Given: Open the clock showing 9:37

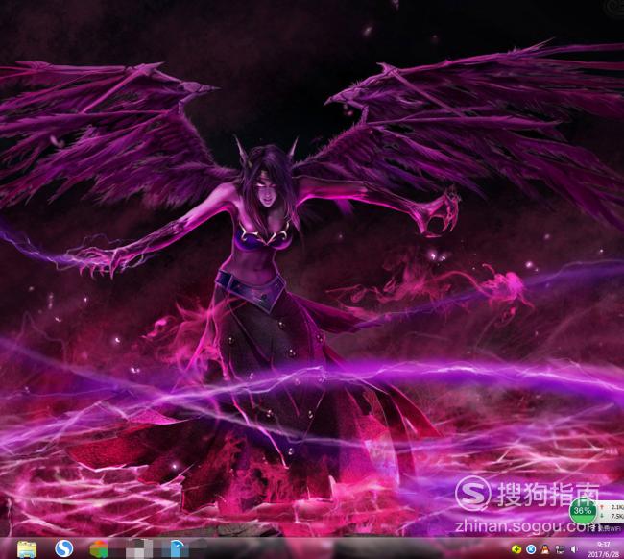Looking at the screenshot, I should click(x=603, y=549).
